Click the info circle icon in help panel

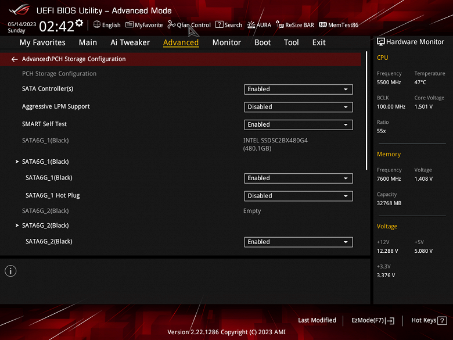tap(10, 271)
